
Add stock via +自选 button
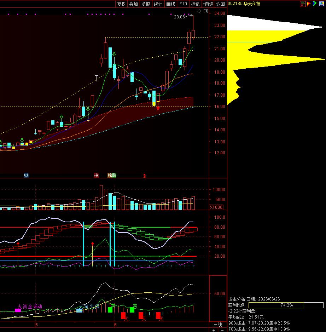208,4
